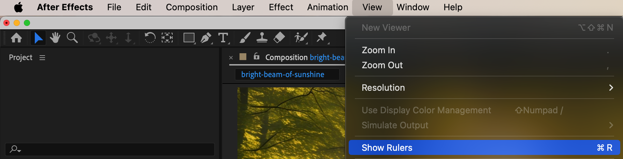Viewport: 623px width, 159px height.
Task: Select the Puppet Pin tool
Action: point(321,38)
